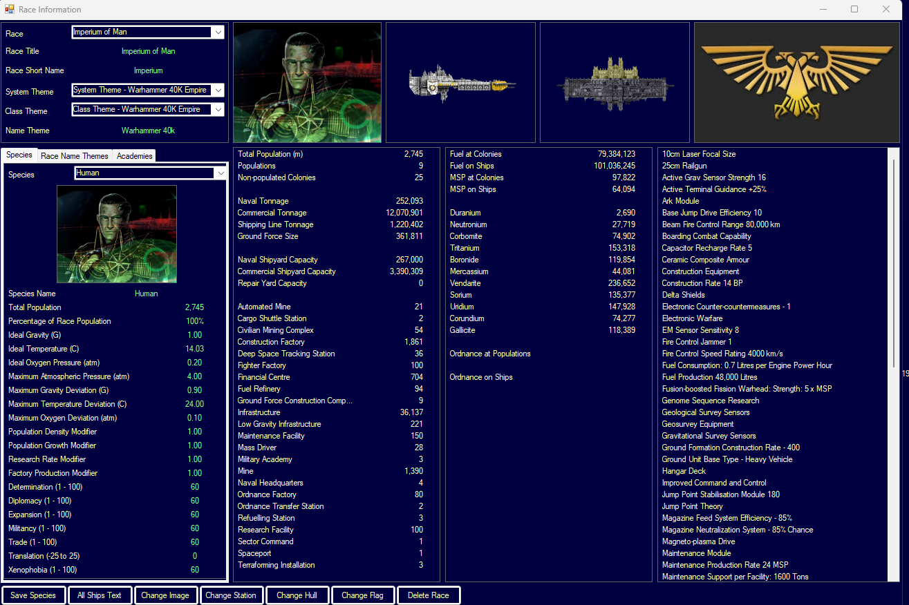Open the Race Name Themes tab

(x=75, y=156)
